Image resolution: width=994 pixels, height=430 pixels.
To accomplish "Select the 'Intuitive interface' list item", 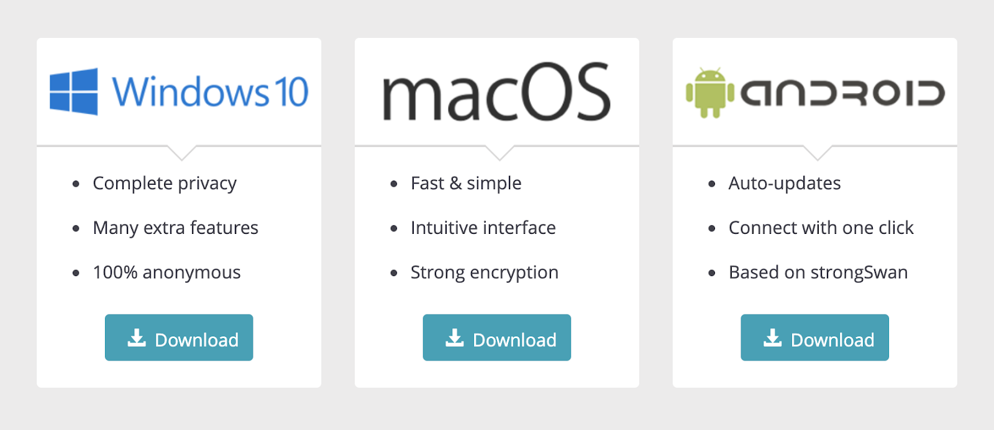I will (x=483, y=228).
